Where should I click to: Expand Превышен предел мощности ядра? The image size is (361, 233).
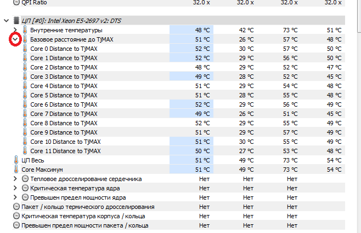[15, 197]
